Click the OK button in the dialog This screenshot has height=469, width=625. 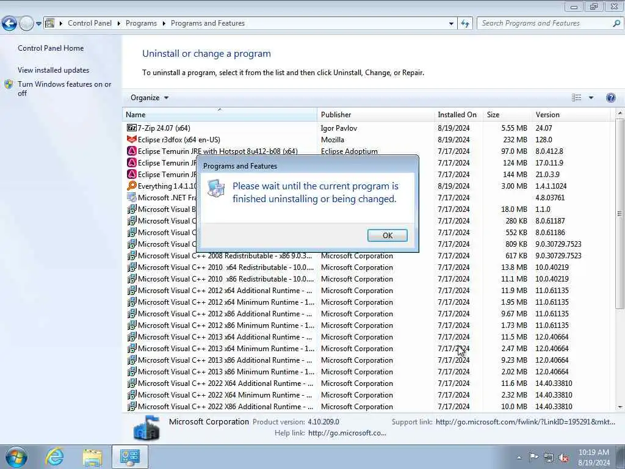[x=387, y=235]
